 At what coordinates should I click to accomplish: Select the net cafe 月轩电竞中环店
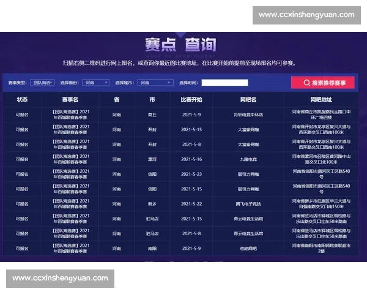tap(248, 115)
